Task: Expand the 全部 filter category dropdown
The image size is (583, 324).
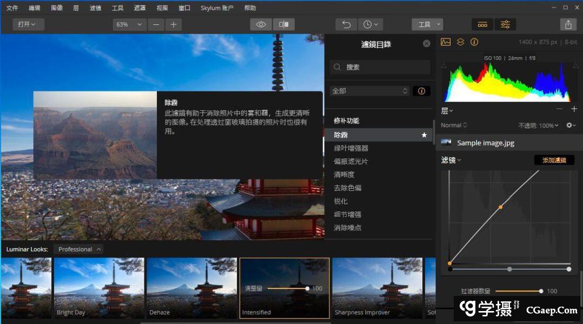Action: [x=370, y=91]
